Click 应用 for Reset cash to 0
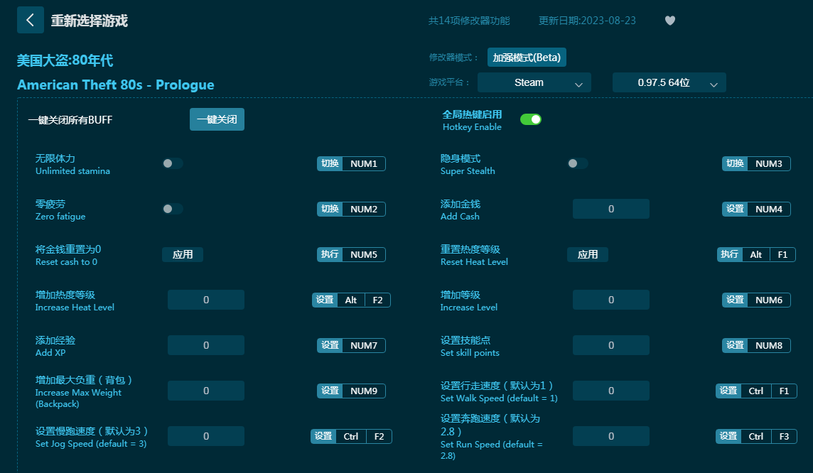 (183, 254)
